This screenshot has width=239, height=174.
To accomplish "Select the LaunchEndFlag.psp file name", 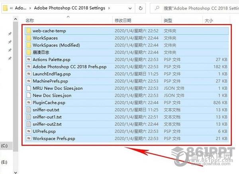I will click(x=52, y=74).
